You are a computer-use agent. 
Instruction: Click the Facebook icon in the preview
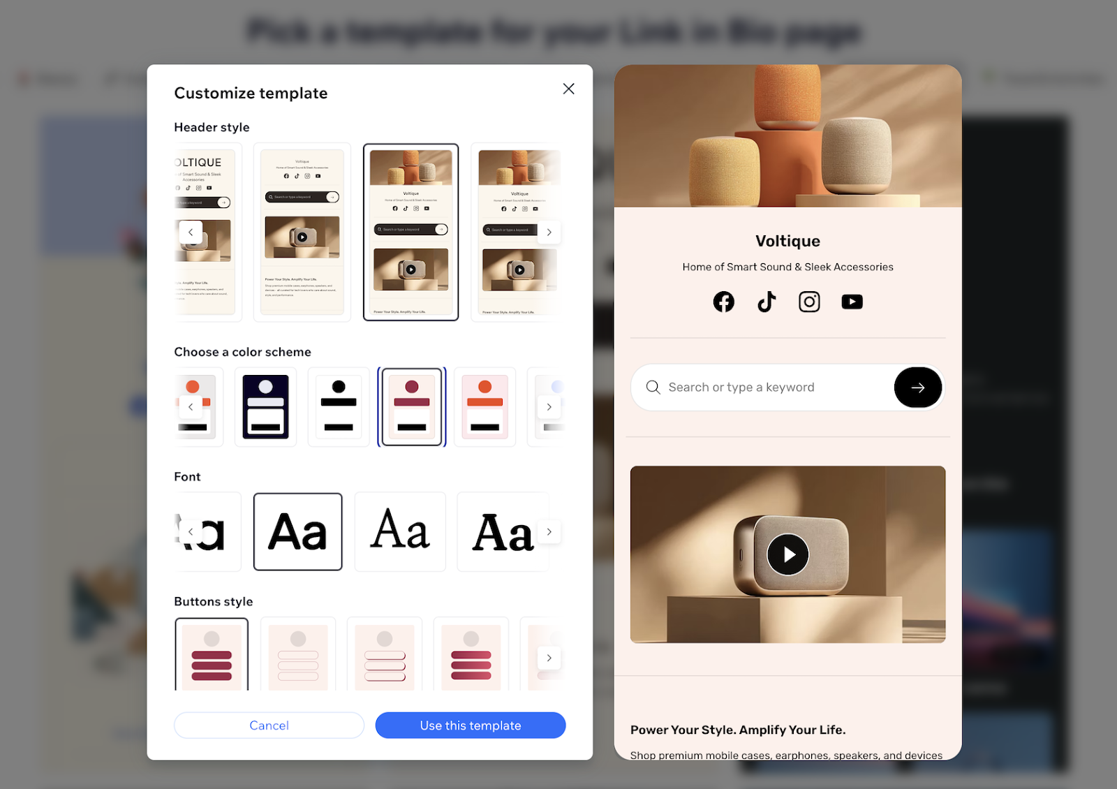724,302
